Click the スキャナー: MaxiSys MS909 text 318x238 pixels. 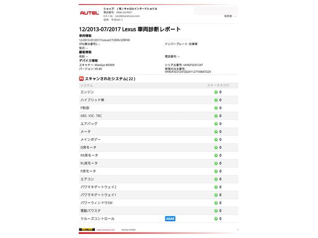97,65
